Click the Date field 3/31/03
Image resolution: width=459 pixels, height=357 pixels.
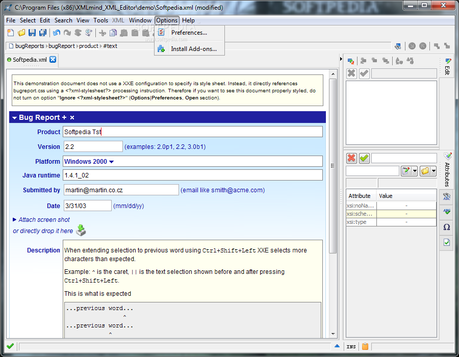(x=88, y=206)
